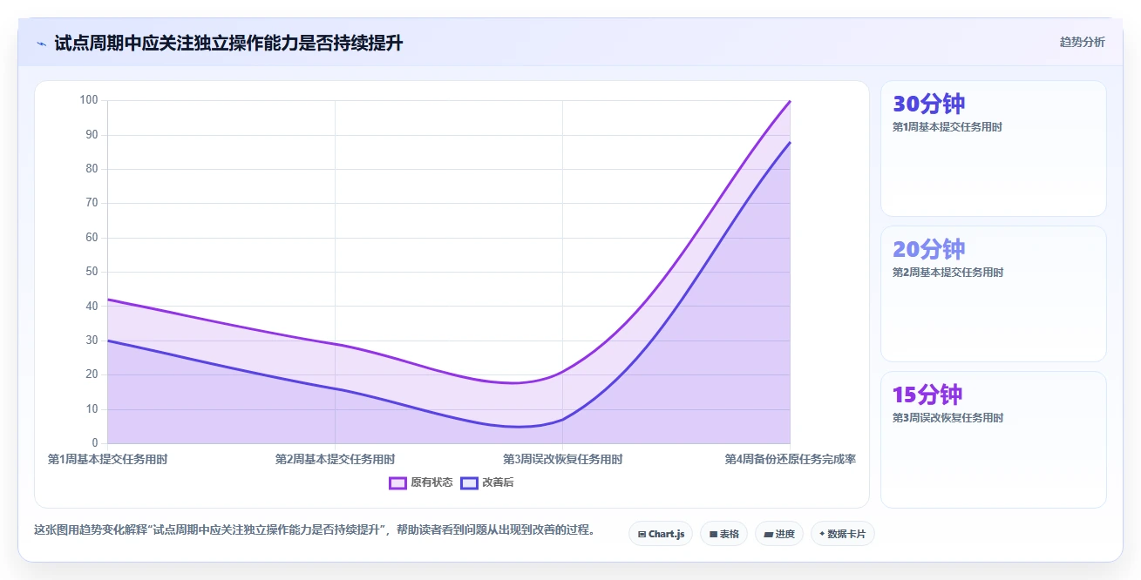Click the 表格 tag chip

pos(723,534)
